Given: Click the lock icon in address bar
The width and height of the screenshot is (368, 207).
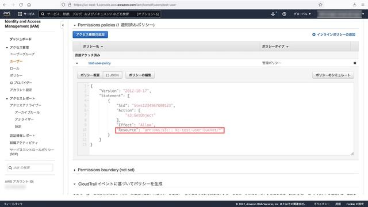Looking at the screenshot, I should tap(70, 5).
